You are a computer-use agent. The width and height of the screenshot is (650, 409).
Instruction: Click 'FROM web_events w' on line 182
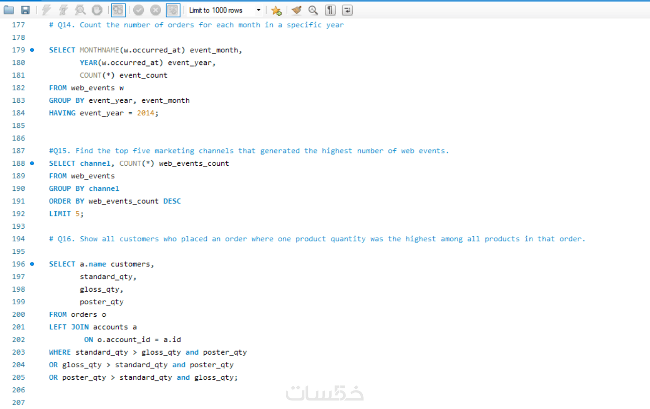(x=87, y=88)
